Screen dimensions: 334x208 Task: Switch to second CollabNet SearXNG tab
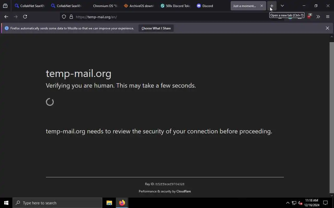coord(67,6)
